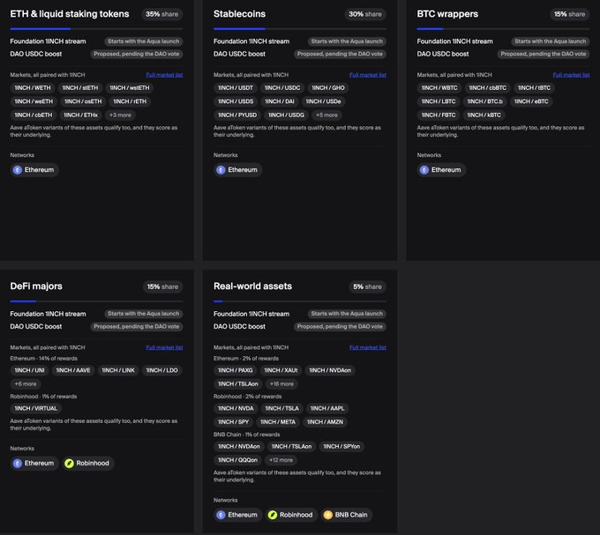Click the 35% share progress bar
This screenshot has width=600, height=535.
pyautogui.click(x=96, y=29)
